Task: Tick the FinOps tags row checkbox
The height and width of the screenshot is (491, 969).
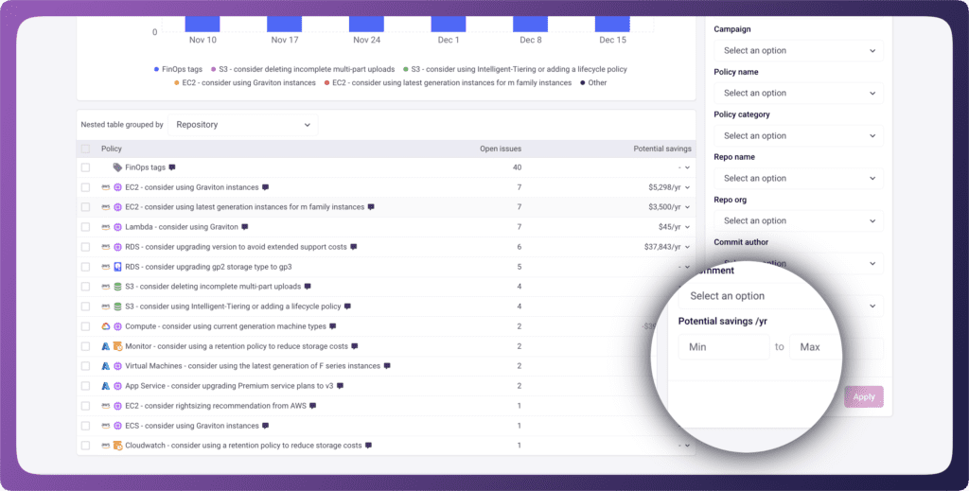Action: pos(85,167)
